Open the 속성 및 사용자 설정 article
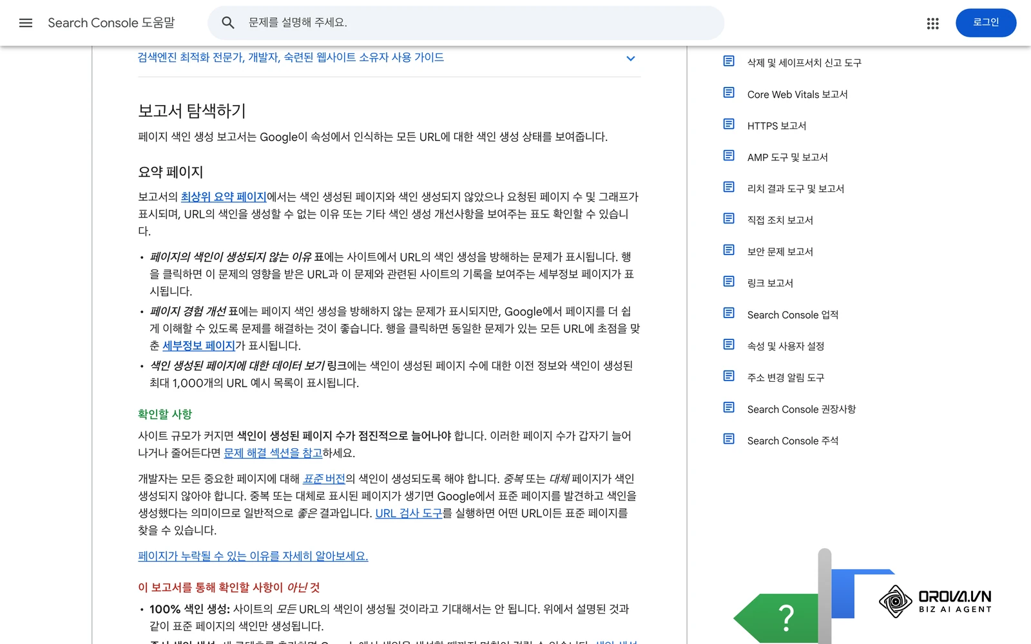Image resolution: width=1031 pixels, height=644 pixels. pyautogui.click(x=785, y=346)
